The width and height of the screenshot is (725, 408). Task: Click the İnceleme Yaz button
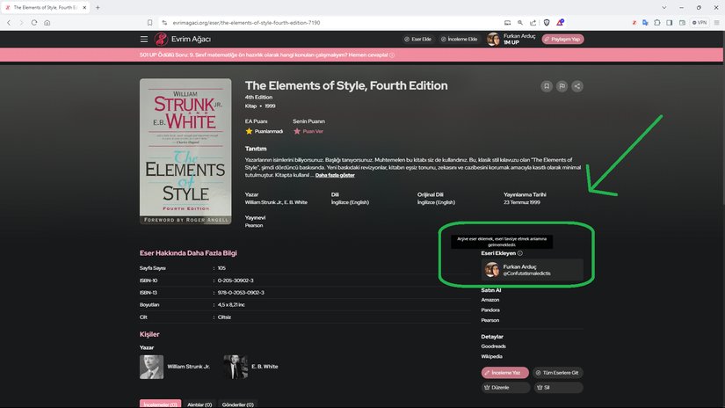tap(505, 373)
